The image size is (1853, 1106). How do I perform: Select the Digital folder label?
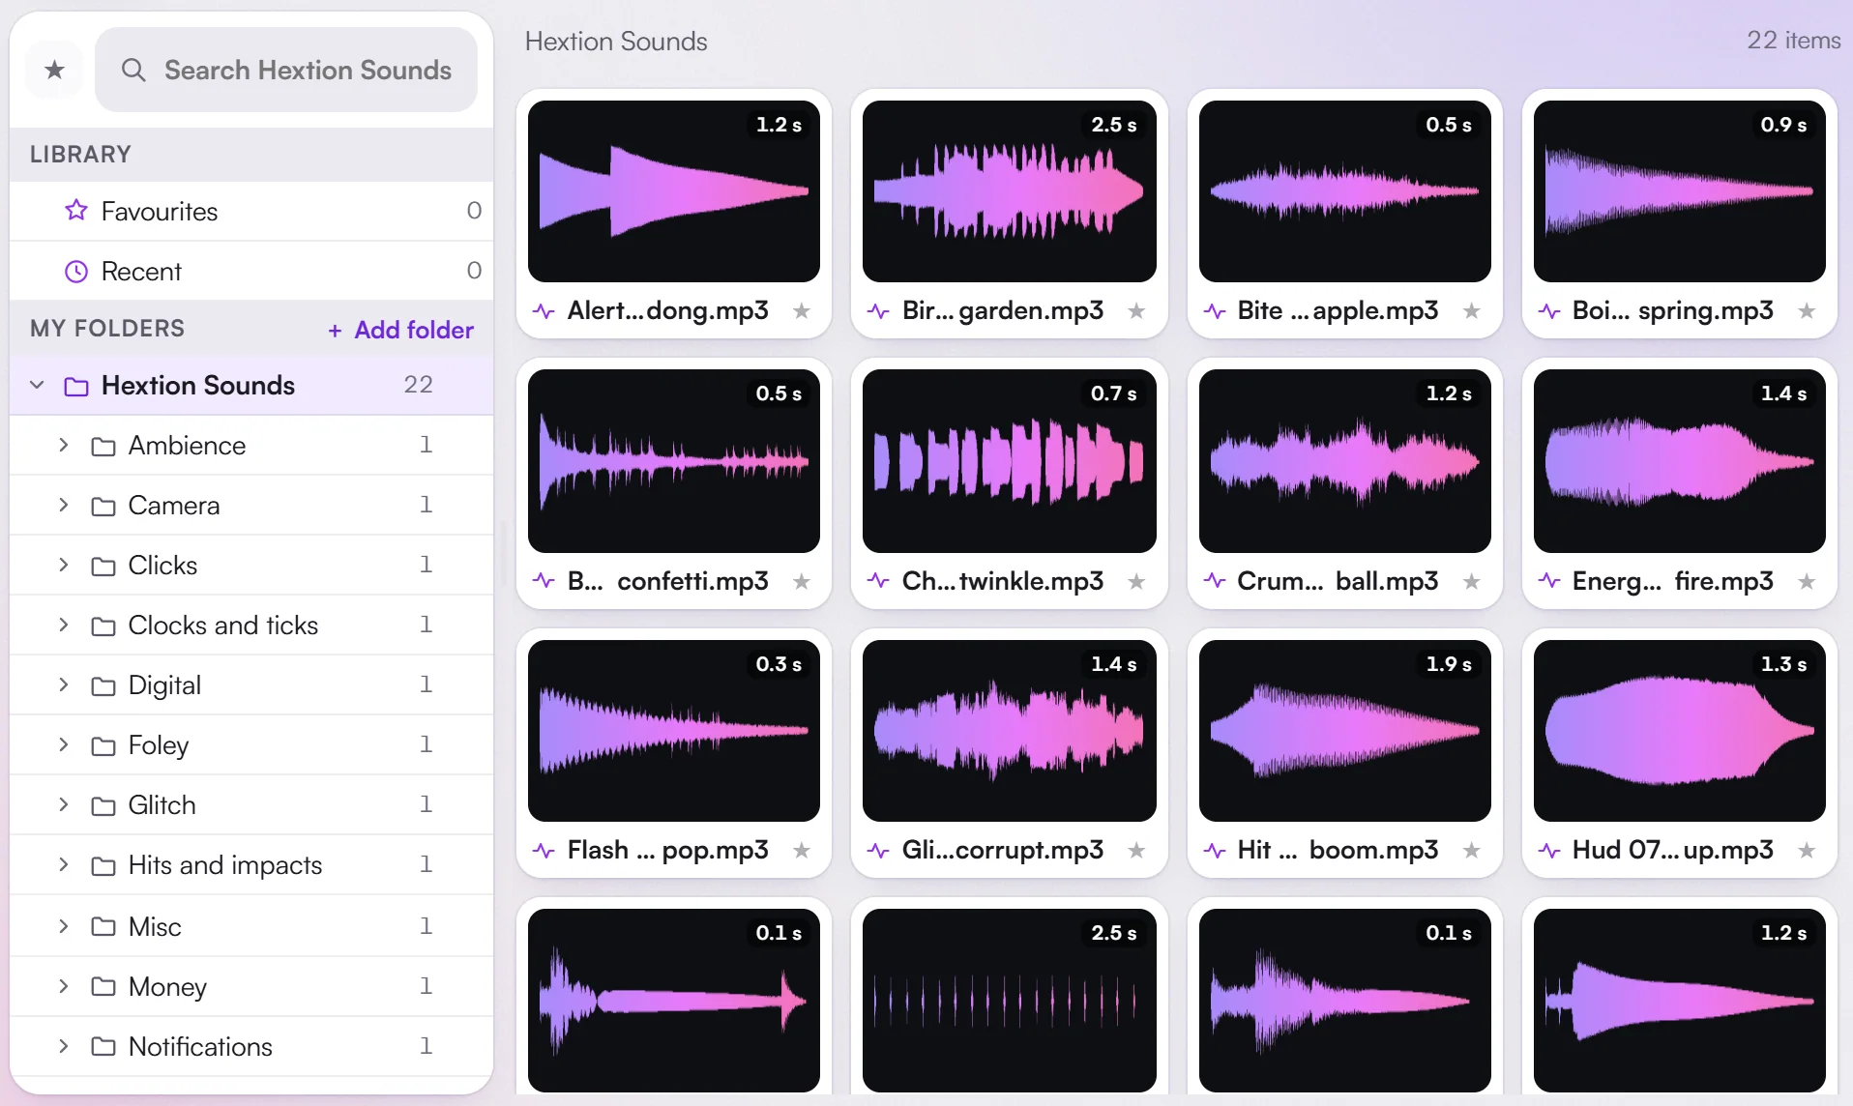coord(164,684)
